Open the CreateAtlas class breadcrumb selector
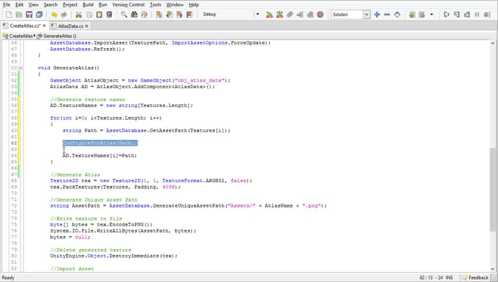498x282 pixels. coord(19,36)
